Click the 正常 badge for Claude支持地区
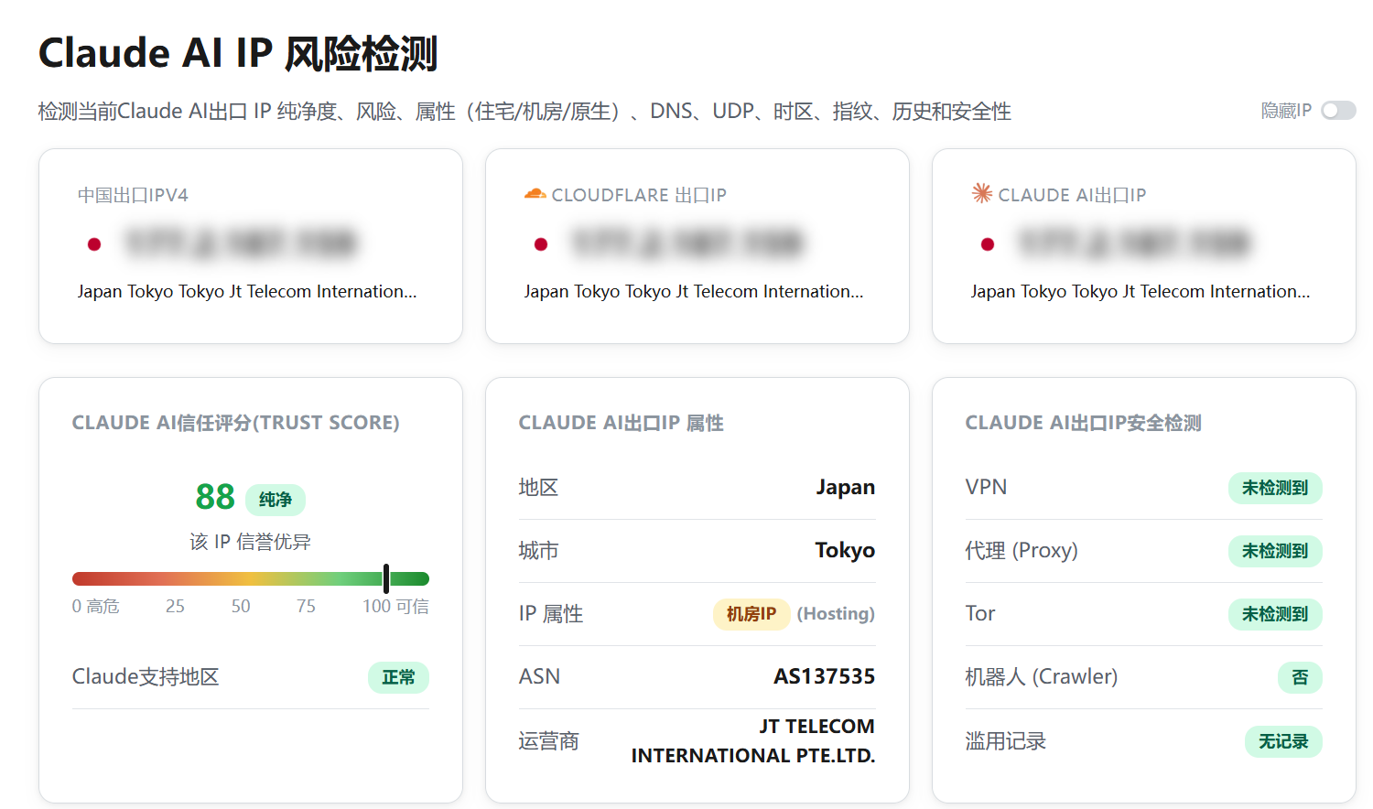The height and width of the screenshot is (809, 1373). (398, 677)
